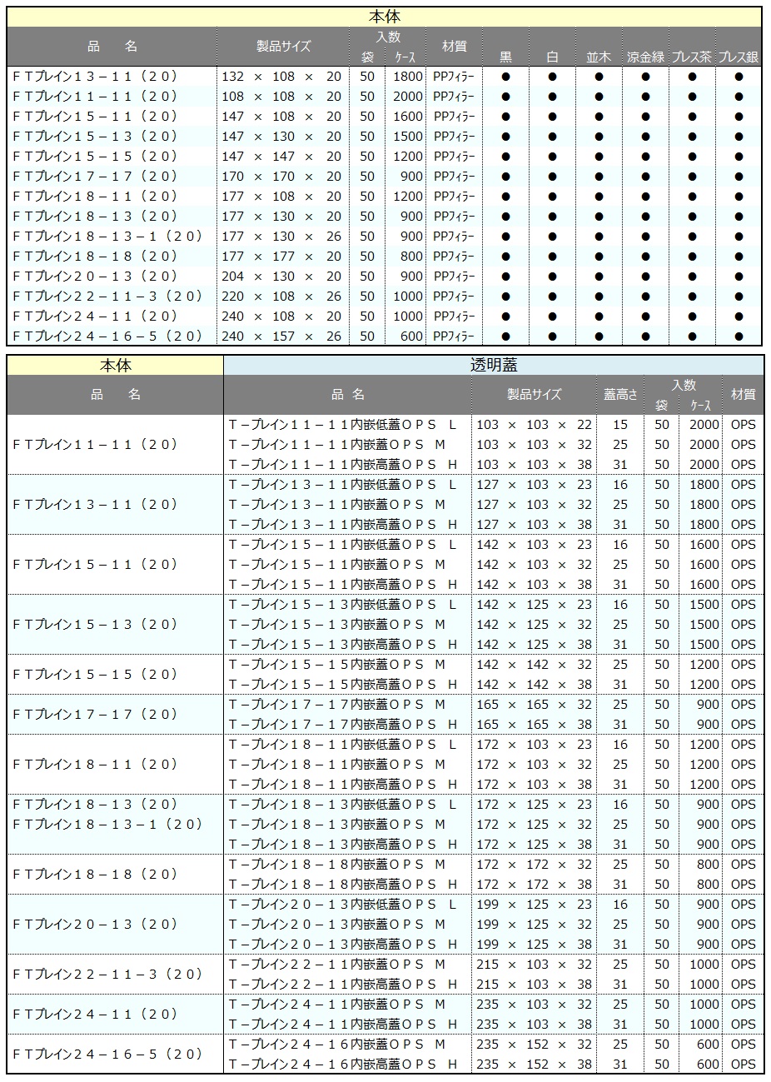Select row ＦＴプレイン１１－１１（２０） in upper table
Viewport: 771px width, 1082px height.
click(385, 96)
